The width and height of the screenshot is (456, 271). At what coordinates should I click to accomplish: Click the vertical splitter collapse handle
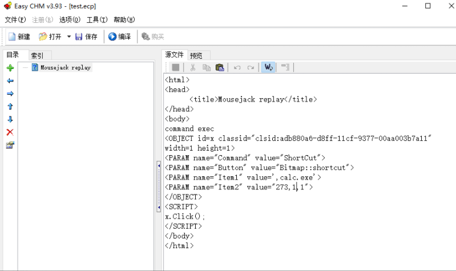click(159, 187)
